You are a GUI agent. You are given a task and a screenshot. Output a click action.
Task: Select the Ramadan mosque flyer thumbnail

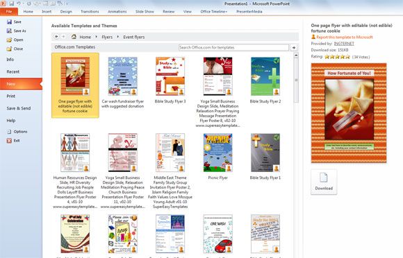point(170,234)
